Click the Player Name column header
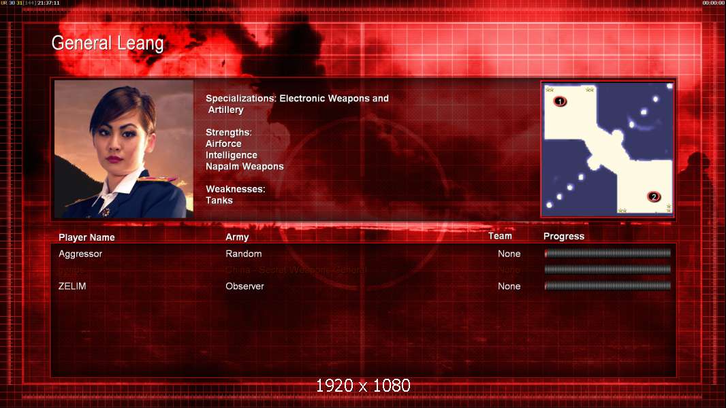Viewport: 726px width, 408px height. (x=86, y=237)
